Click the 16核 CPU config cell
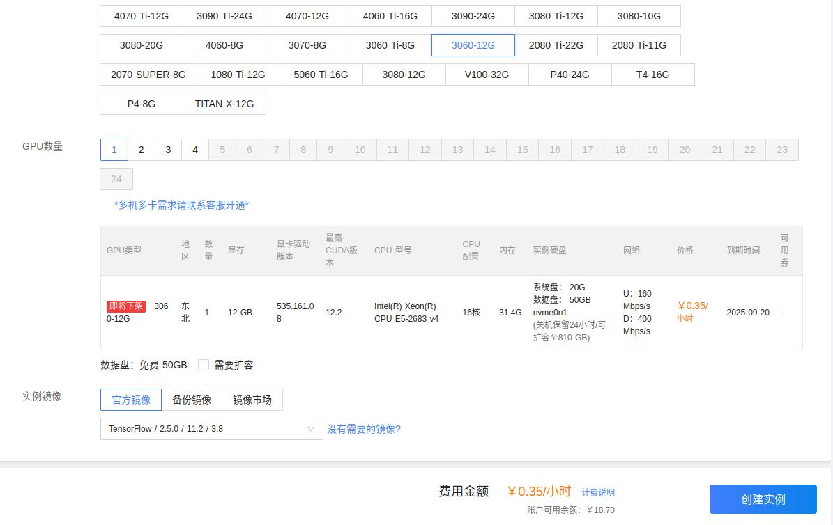The image size is (833, 525). [x=471, y=312]
